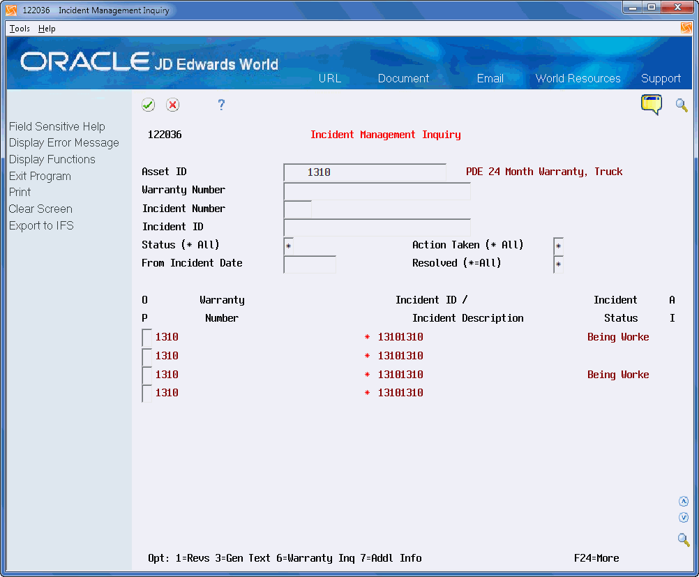Open the yellow chat bubble icon
The width and height of the screenshot is (699, 577).
(652, 105)
